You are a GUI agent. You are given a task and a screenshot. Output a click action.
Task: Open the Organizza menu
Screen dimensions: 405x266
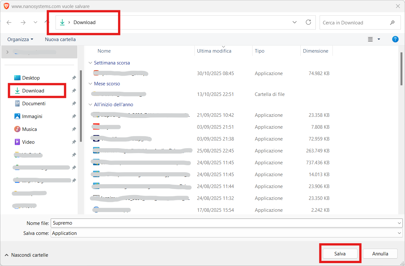pos(20,39)
